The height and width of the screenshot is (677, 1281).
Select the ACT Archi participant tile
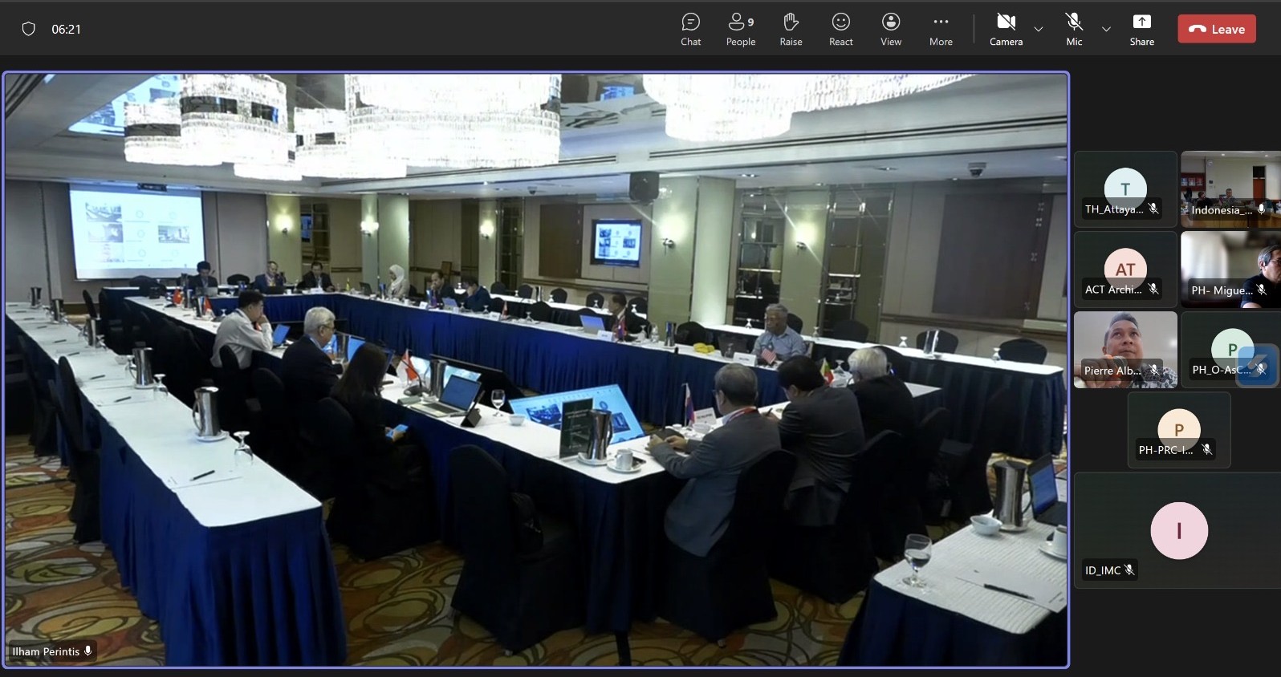tap(1124, 270)
